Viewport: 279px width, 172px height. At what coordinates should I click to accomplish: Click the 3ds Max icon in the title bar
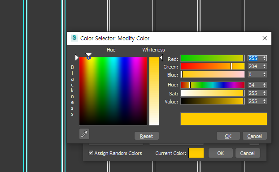tap(74, 38)
